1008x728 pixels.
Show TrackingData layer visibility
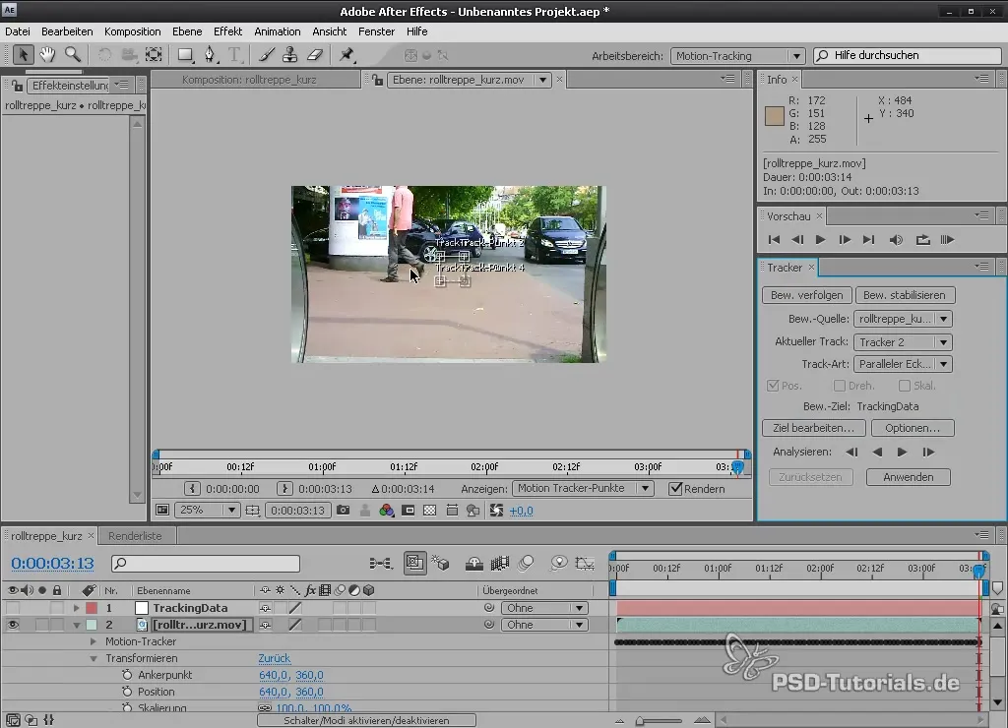tap(13, 608)
